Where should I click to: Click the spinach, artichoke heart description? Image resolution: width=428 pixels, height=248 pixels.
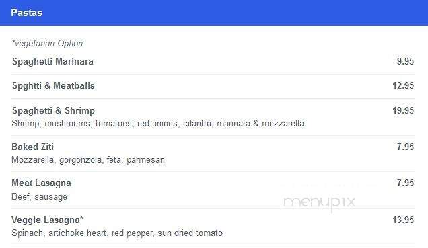(117, 233)
